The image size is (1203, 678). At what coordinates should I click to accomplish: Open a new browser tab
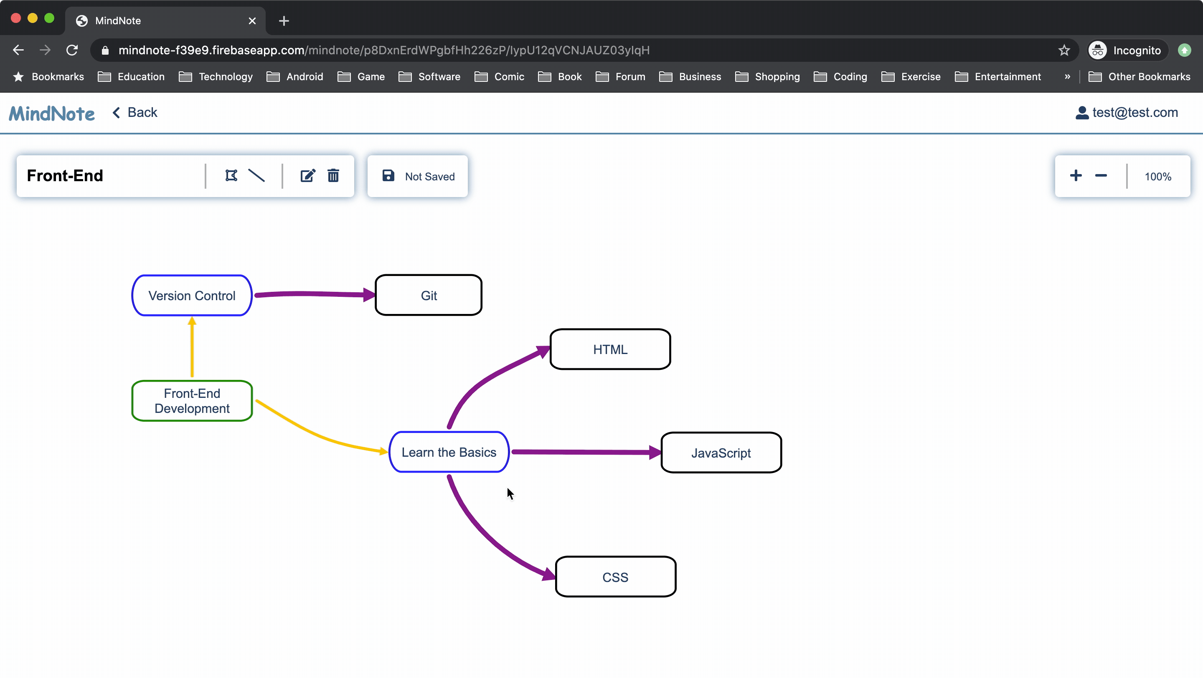[x=284, y=20]
